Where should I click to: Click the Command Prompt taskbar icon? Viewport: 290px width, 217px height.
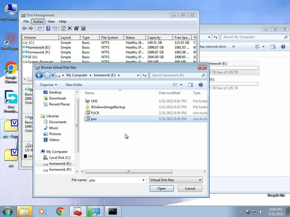coord(113,211)
